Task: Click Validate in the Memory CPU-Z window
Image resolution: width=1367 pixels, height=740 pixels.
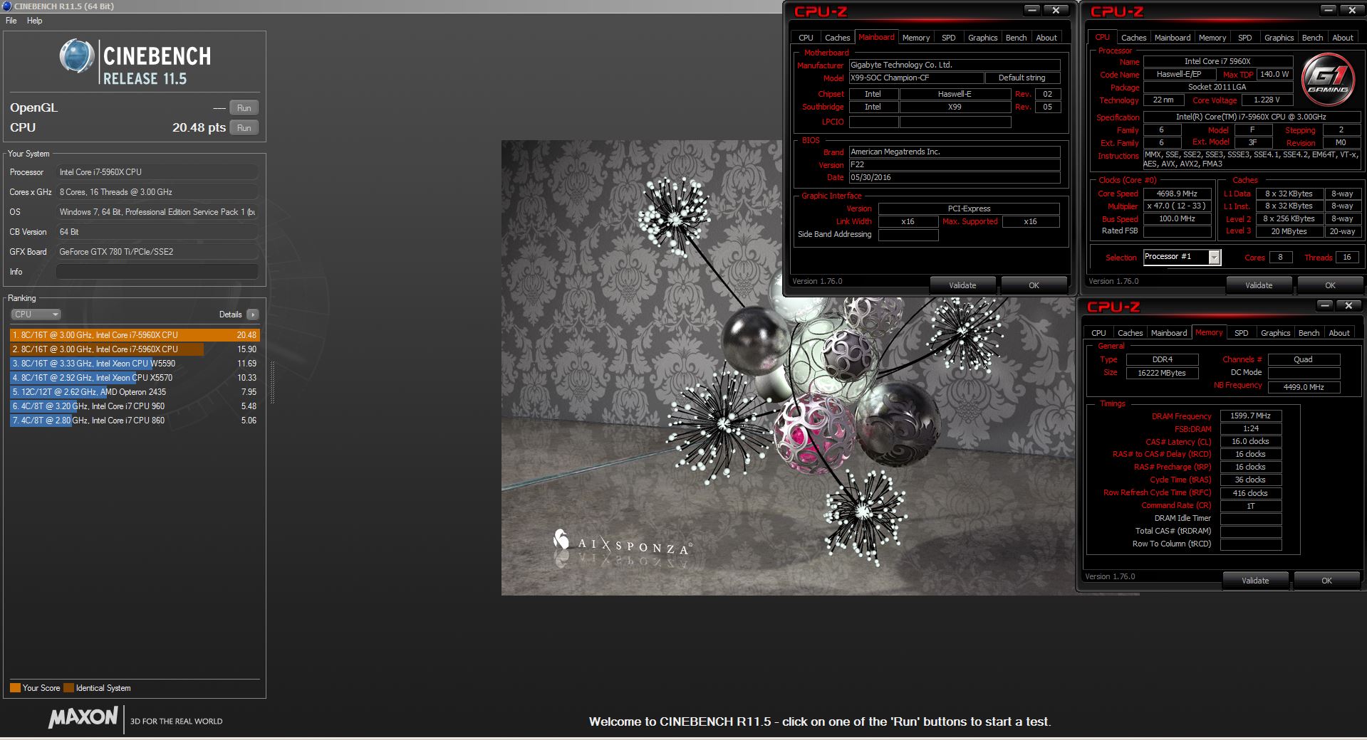Action: coord(1255,581)
